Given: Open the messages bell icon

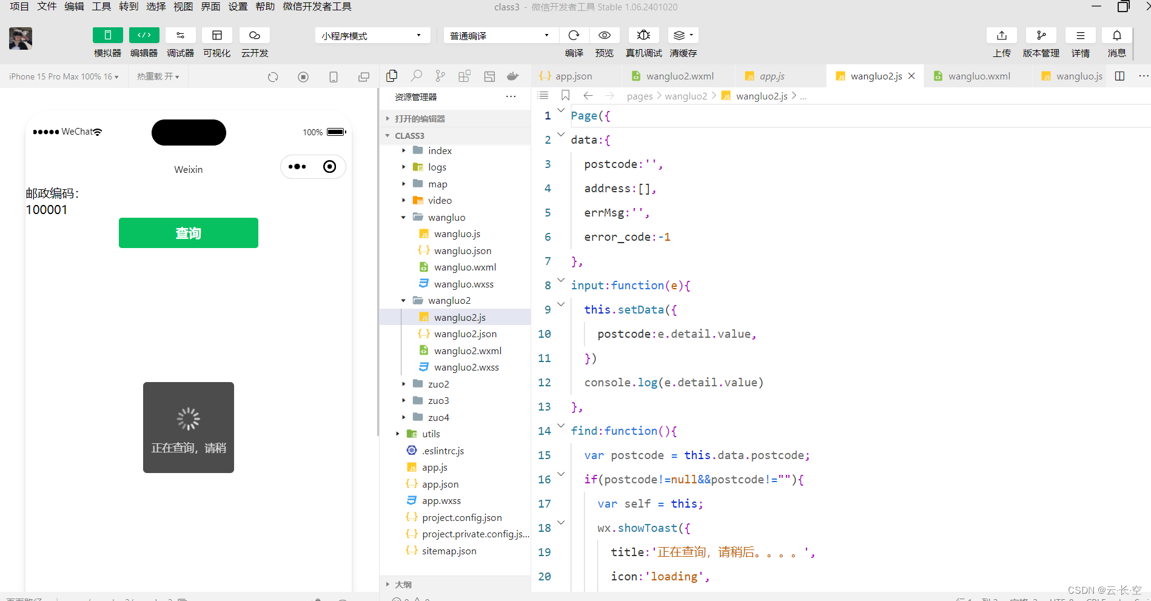Looking at the screenshot, I should tap(1116, 35).
